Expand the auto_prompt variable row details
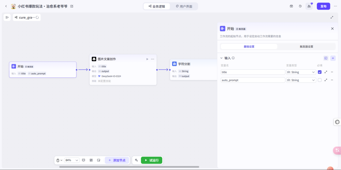The image size is (341, 170). tap(326, 80)
